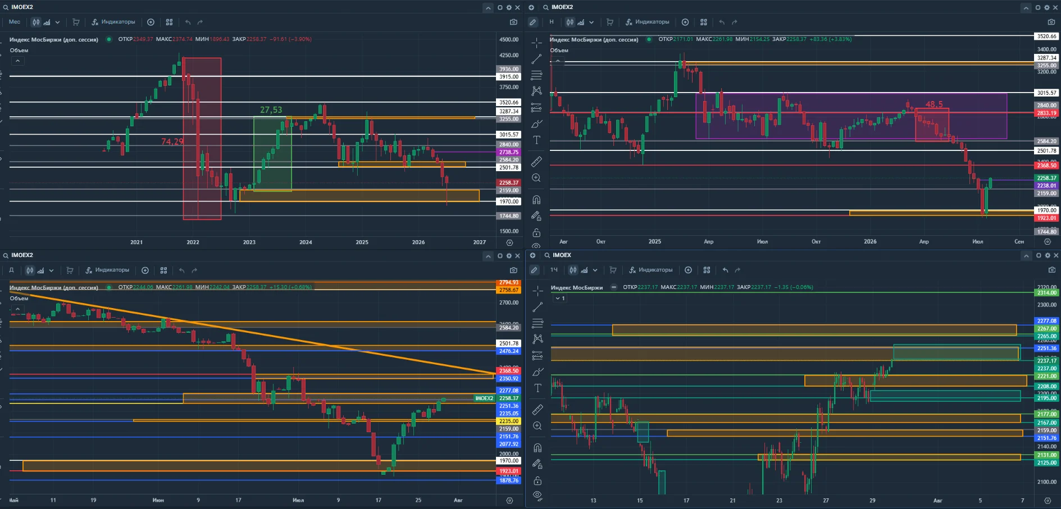1061x509 pixels.
Task: Open the chart type dropdown arrow in the Мес chart
Action: [57, 22]
